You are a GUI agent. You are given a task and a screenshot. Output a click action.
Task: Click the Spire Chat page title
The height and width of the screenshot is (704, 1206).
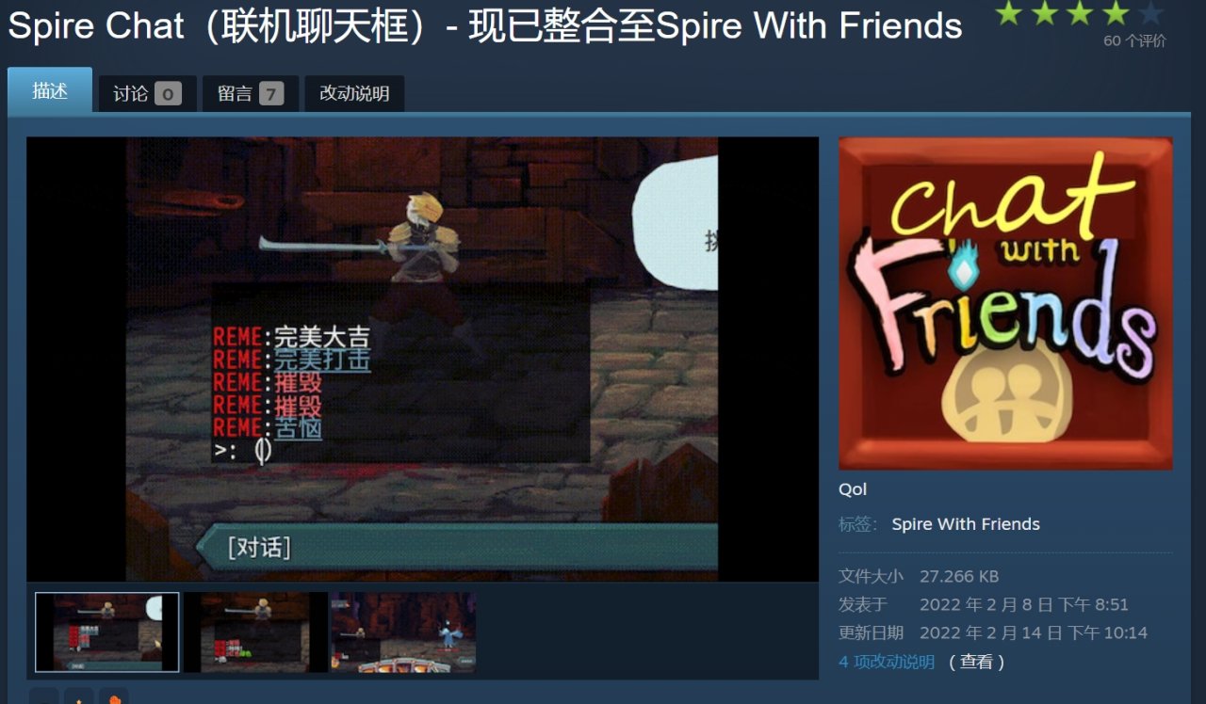(485, 26)
